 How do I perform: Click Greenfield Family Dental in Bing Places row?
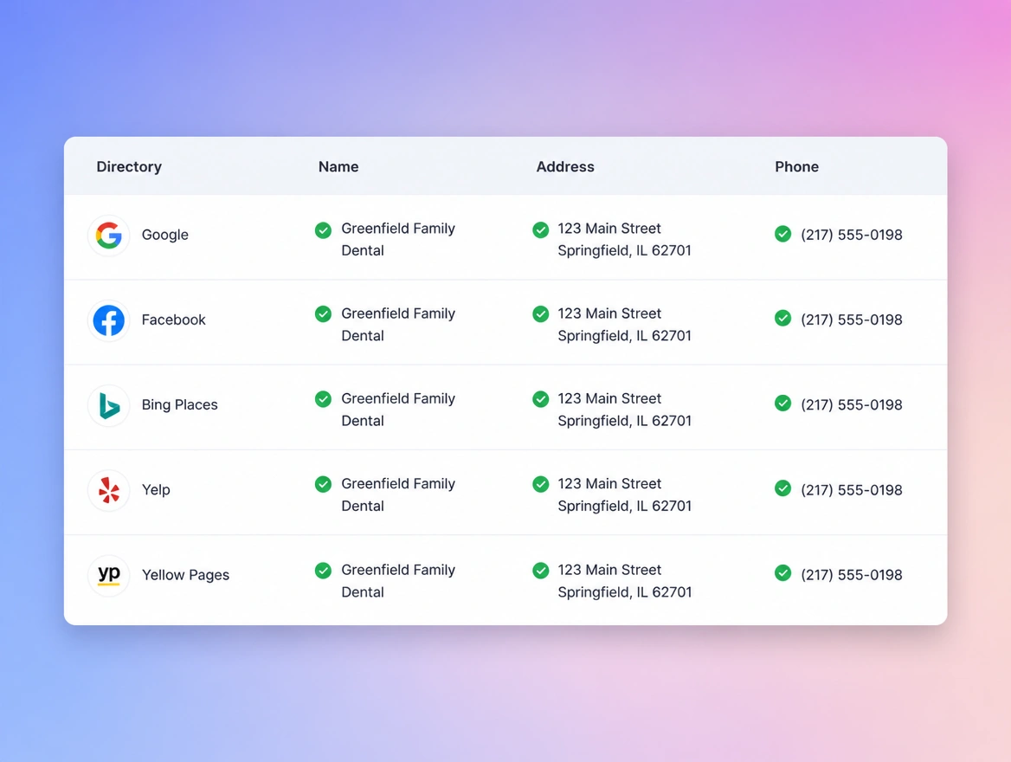[398, 410]
